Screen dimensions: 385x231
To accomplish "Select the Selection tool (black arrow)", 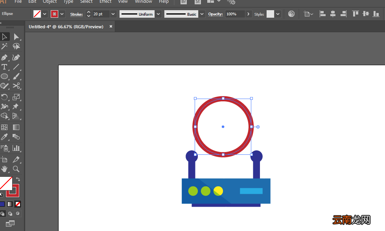I will 4,37.
